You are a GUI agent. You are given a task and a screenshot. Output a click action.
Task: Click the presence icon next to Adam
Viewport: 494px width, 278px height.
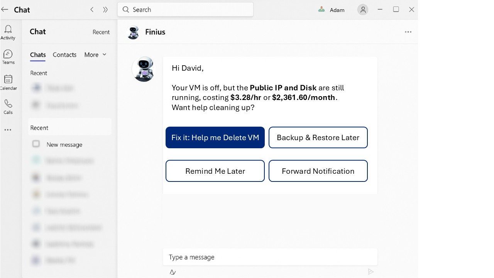point(321,10)
